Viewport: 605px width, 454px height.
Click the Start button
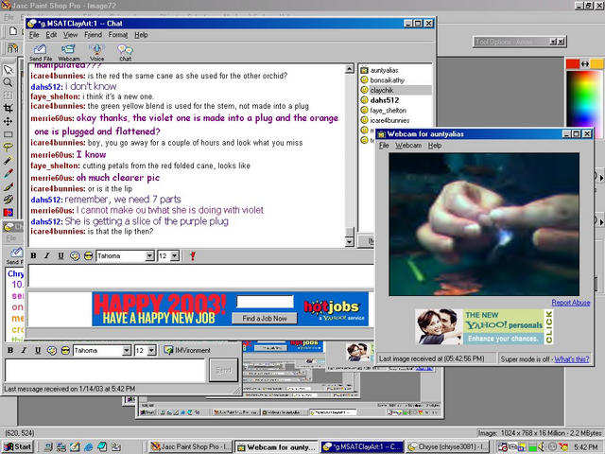18,446
